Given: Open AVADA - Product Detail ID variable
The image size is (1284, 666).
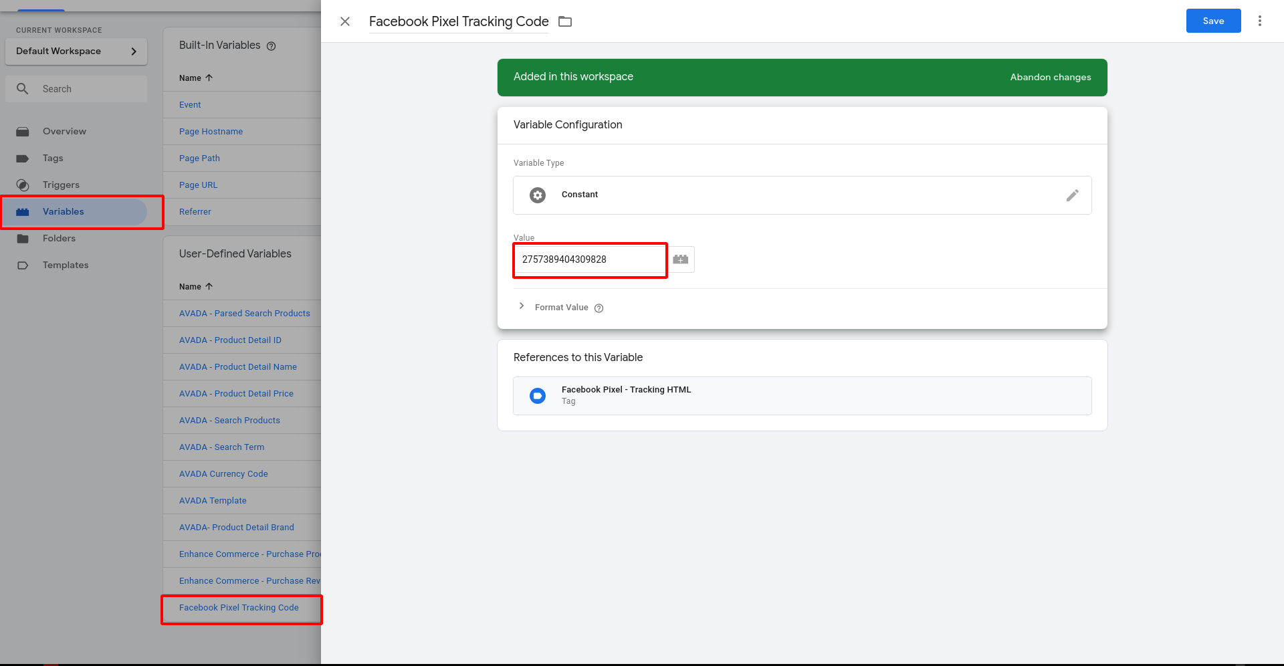Looking at the screenshot, I should (230, 340).
